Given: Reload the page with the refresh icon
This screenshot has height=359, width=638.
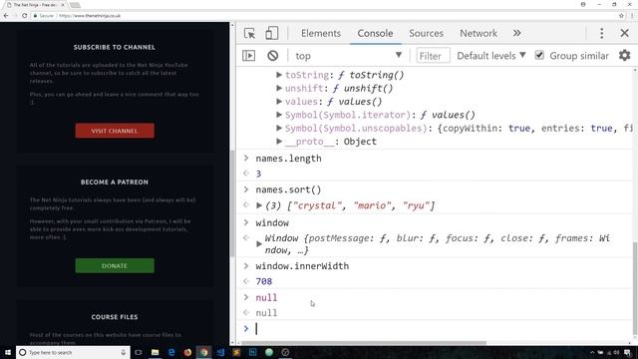Looking at the screenshot, I should pos(24,16).
